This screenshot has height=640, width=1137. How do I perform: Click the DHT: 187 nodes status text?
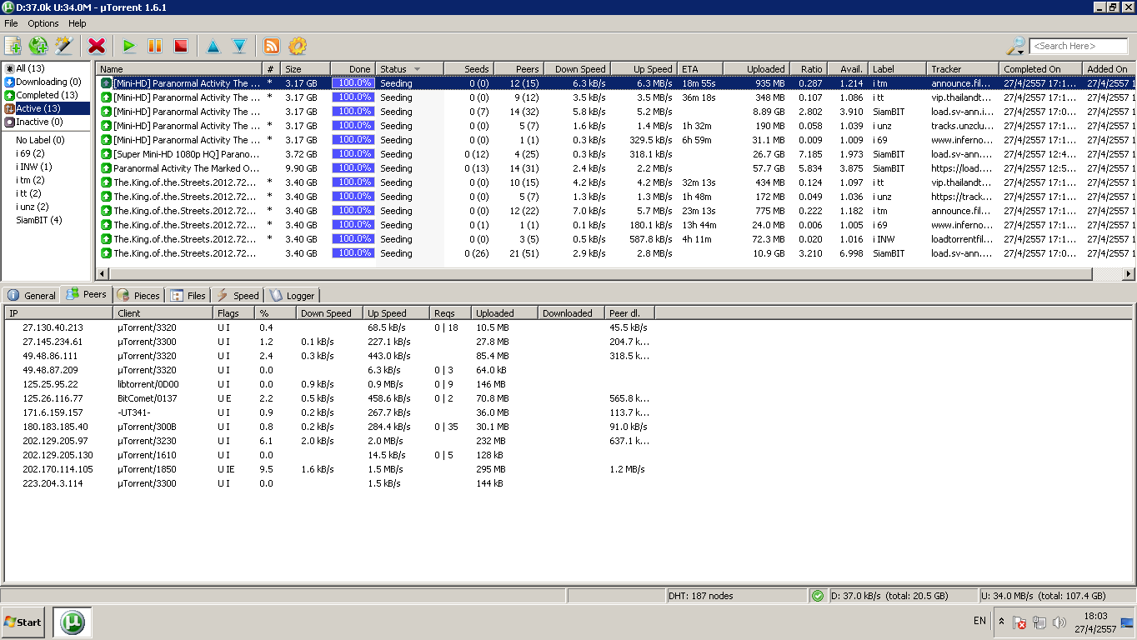click(x=700, y=596)
